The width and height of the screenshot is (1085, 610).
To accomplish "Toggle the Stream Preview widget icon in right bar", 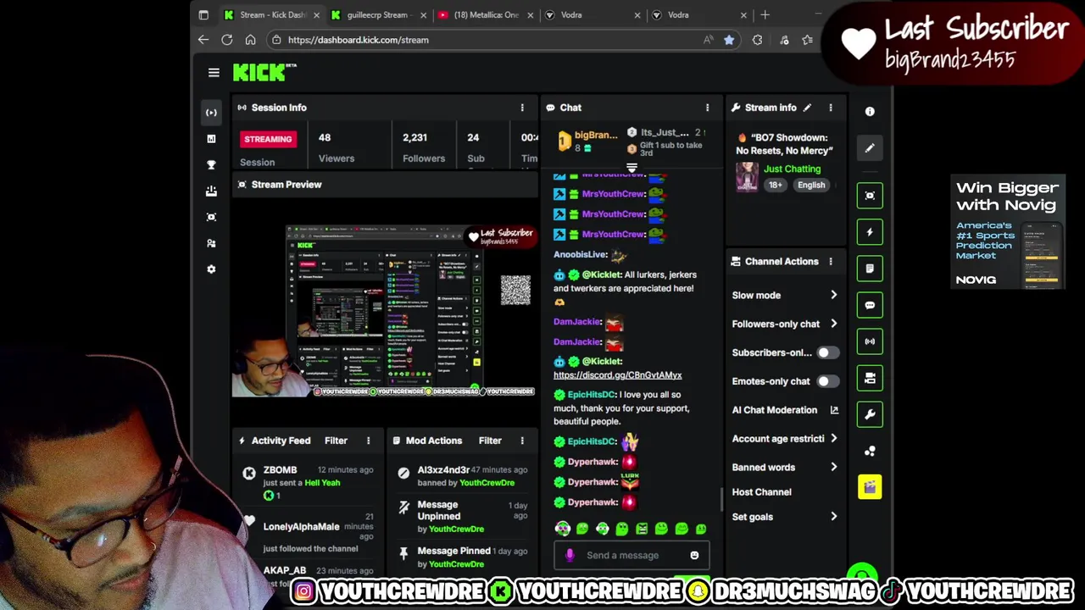I will tap(870, 196).
